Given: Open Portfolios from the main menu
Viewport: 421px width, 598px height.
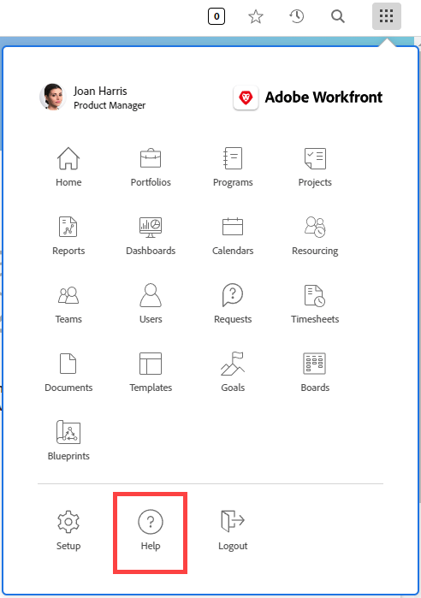Looking at the screenshot, I should [151, 167].
